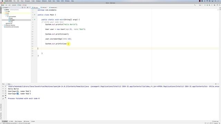Collapse the Demo project root node
221x124 pixels.
[x=3, y=10]
